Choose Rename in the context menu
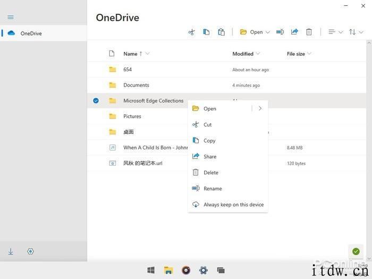The image size is (372, 279). click(x=228, y=189)
